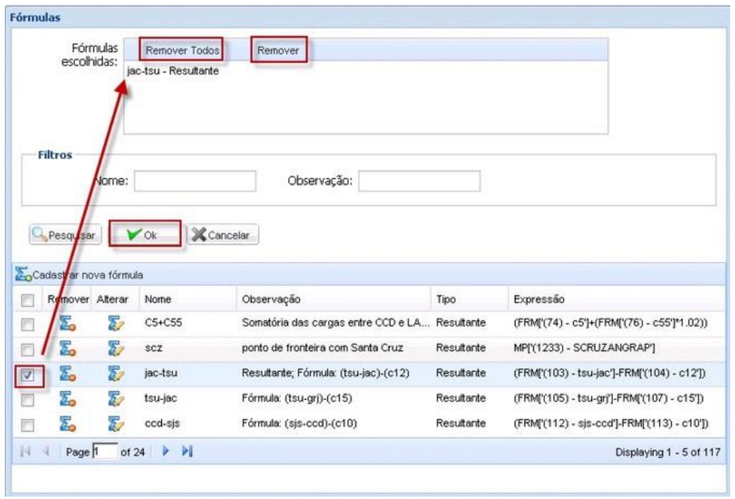Check the scz formula checkbox
The width and height of the screenshot is (735, 499).
26,348
